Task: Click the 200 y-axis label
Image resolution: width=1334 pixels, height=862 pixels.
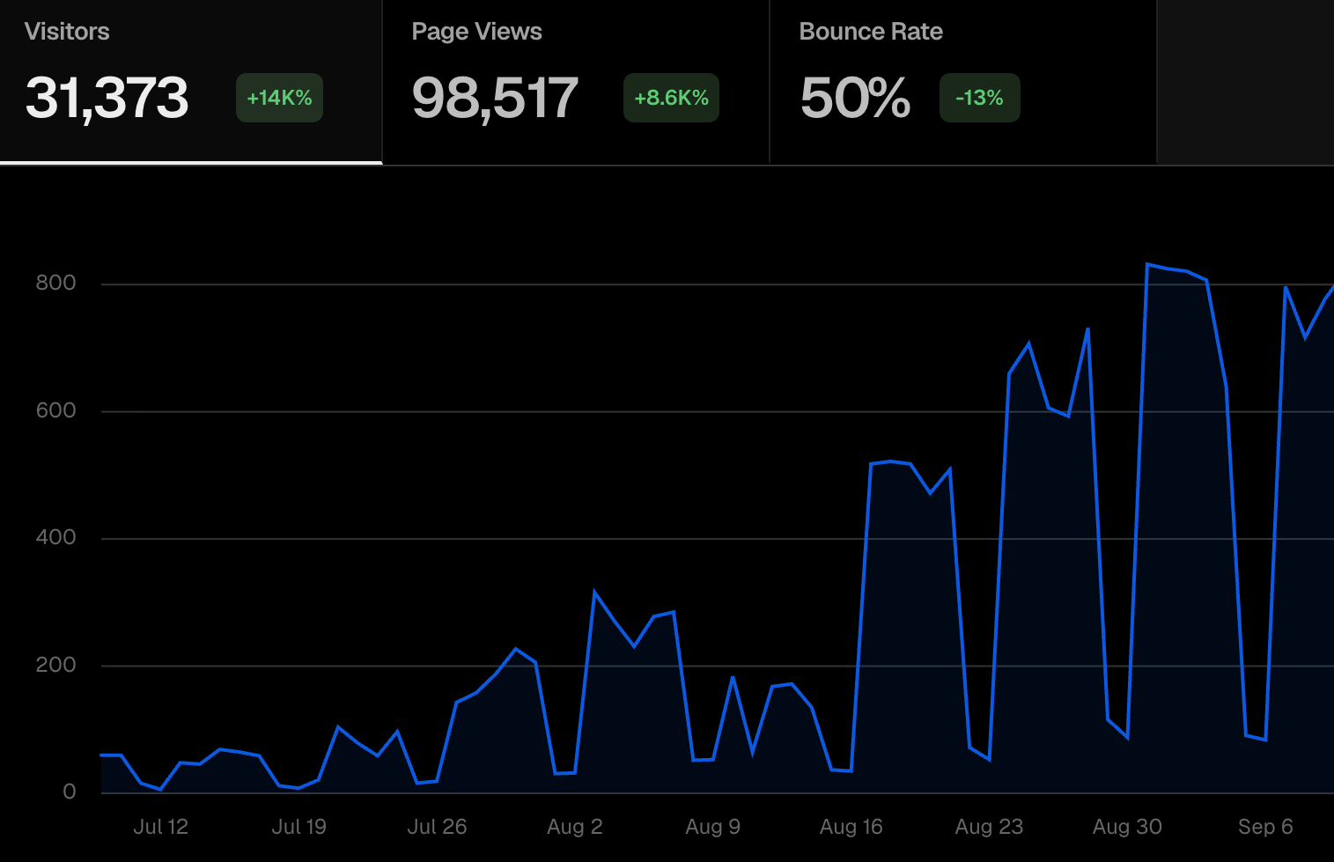Action: (55, 665)
